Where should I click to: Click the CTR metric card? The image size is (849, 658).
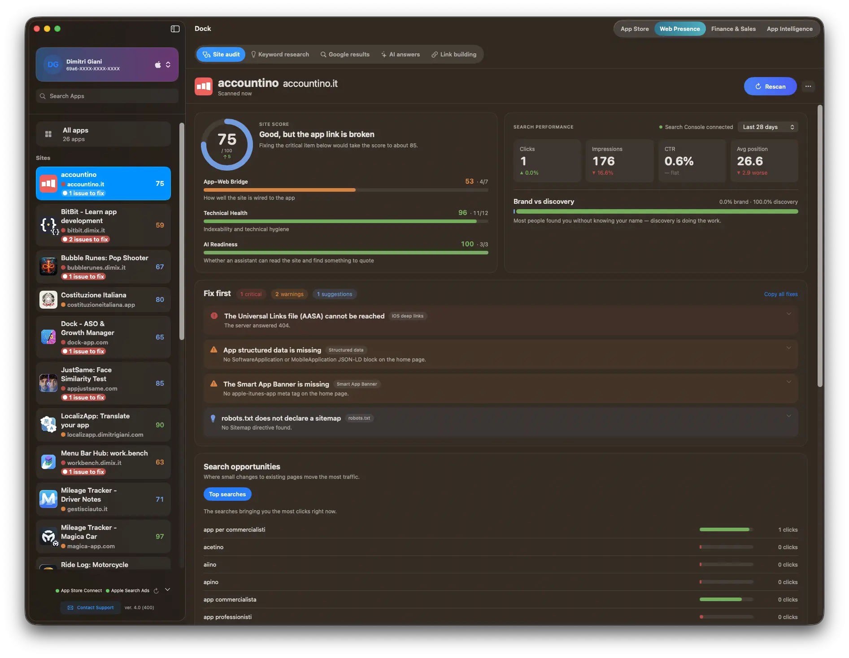[692, 161]
